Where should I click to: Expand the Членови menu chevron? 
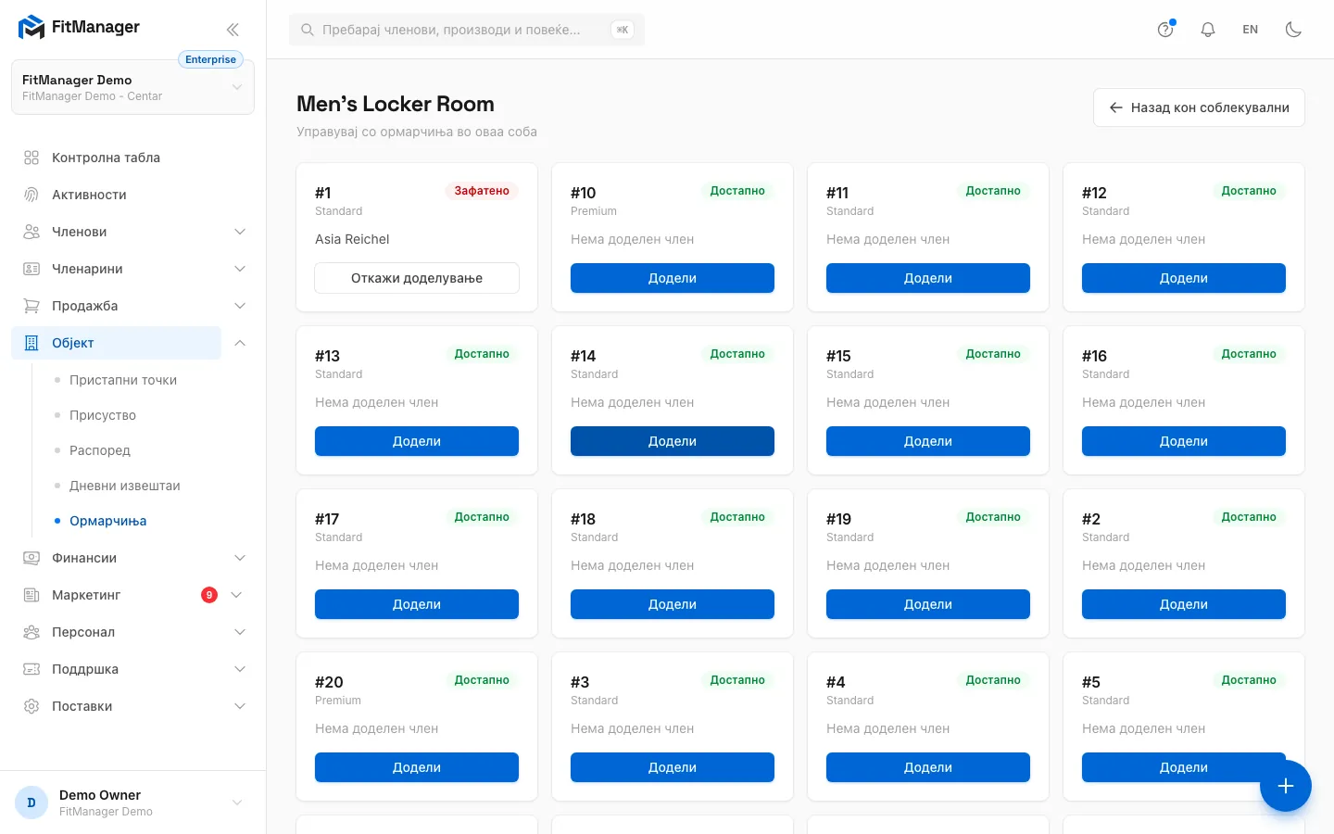coord(240,232)
